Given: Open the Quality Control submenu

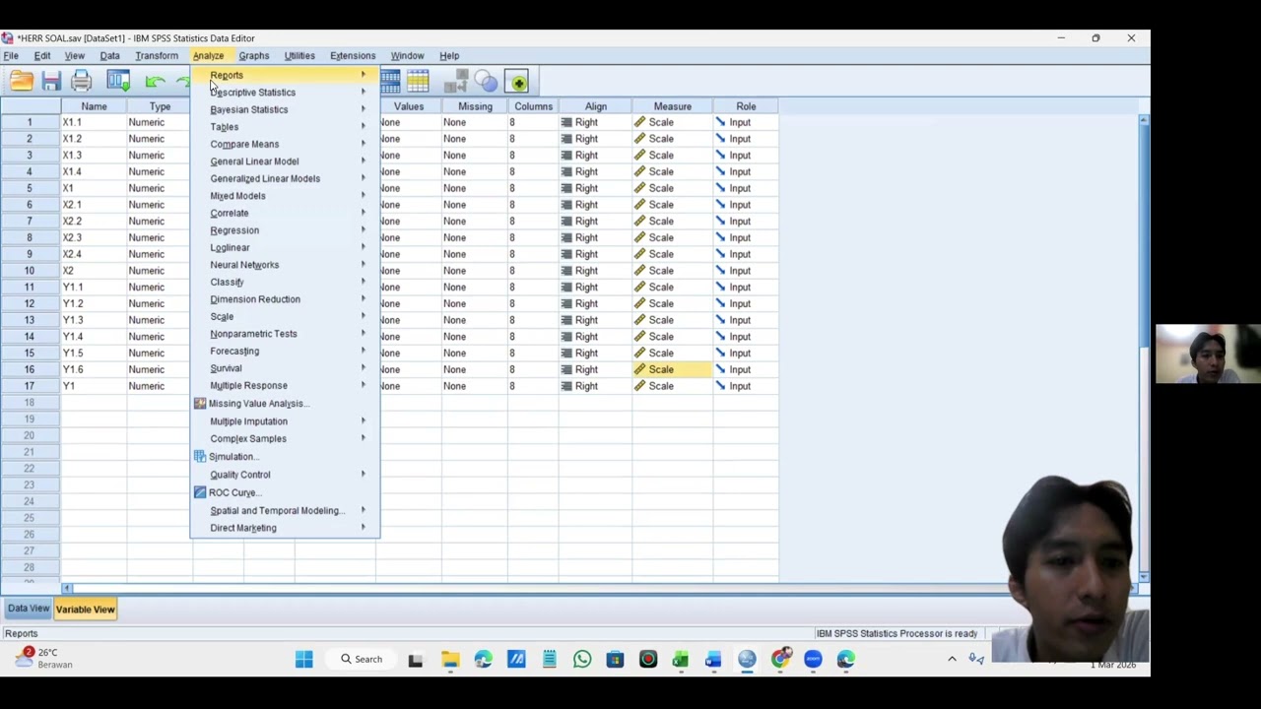Looking at the screenshot, I should tap(285, 475).
